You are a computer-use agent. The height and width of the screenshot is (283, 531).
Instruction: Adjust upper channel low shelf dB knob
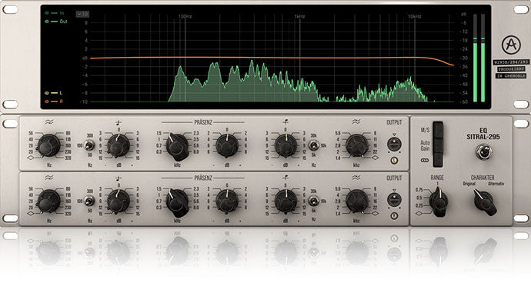pyautogui.click(x=119, y=145)
